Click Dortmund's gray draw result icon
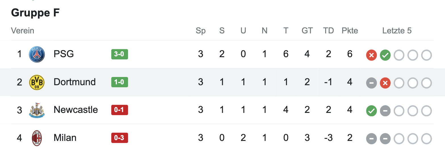Image resolution: width=445 pixels, height=163 pixels. [x=371, y=83]
